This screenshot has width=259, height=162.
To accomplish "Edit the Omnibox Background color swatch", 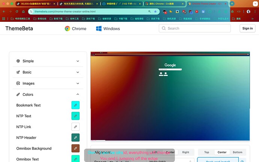I will point(75,148).
